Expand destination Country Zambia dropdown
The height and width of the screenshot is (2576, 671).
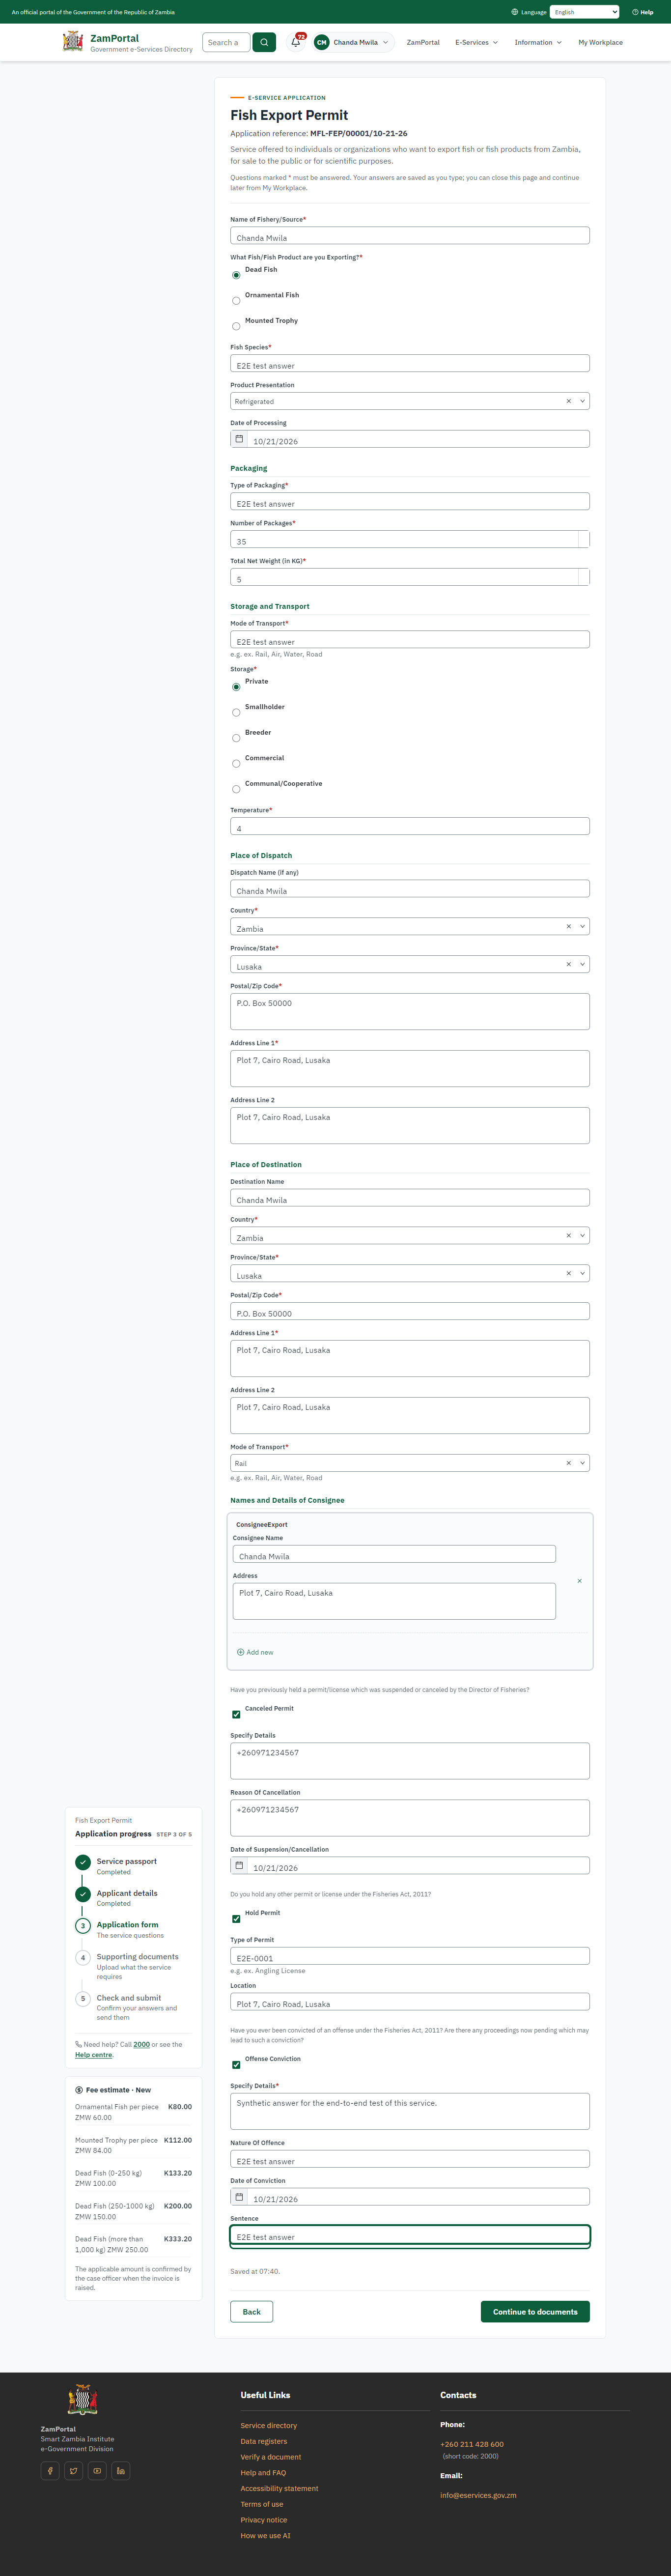pyautogui.click(x=582, y=1235)
